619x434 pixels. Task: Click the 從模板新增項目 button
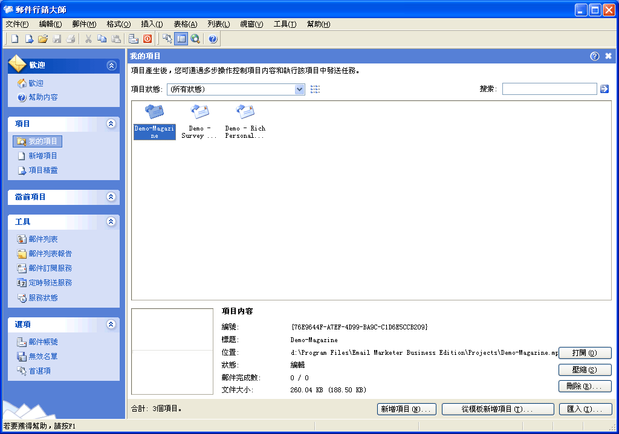pos(497,409)
